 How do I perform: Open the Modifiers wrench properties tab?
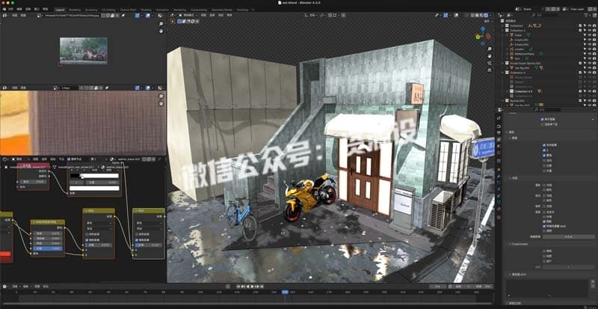499,176
